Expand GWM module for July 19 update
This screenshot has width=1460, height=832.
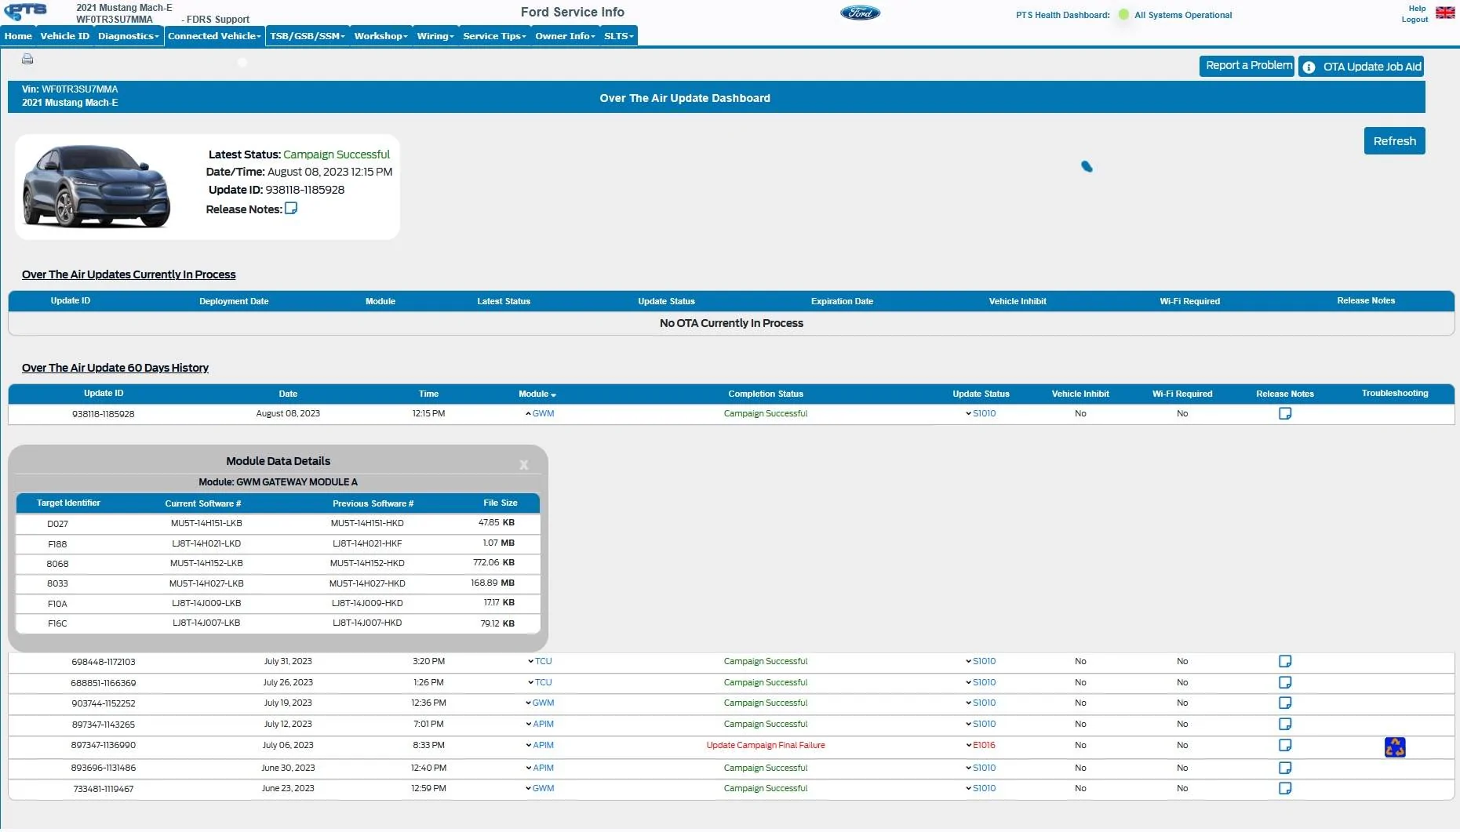[540, 703]
